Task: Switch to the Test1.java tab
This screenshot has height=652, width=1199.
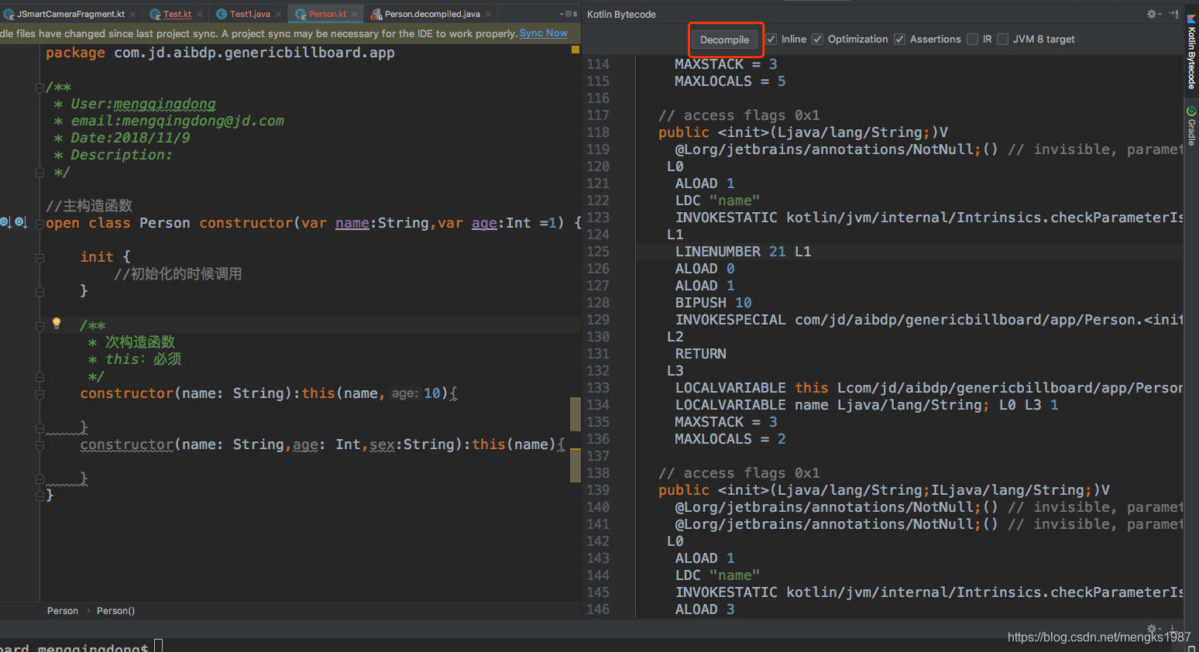Action: 249,14
